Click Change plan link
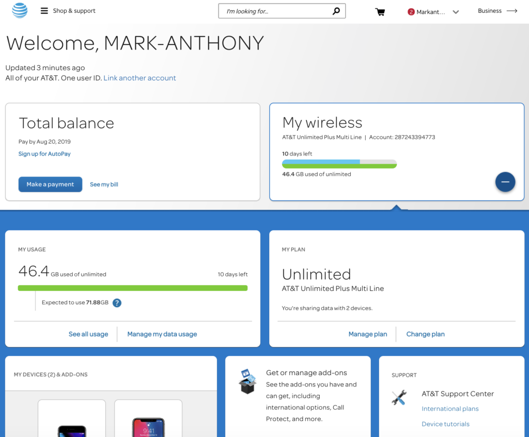529x437 pixels. (x=426, y=334)
